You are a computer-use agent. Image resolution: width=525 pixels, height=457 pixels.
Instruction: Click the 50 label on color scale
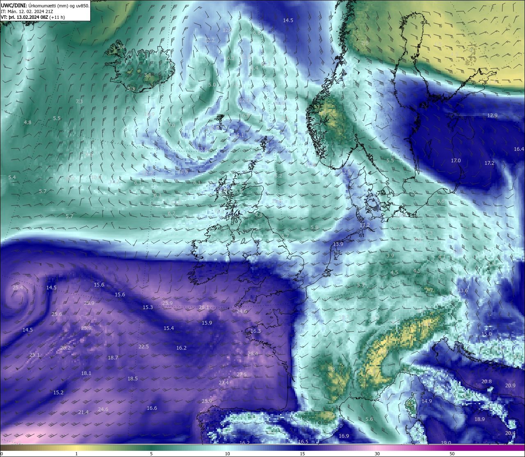point(452,454)
